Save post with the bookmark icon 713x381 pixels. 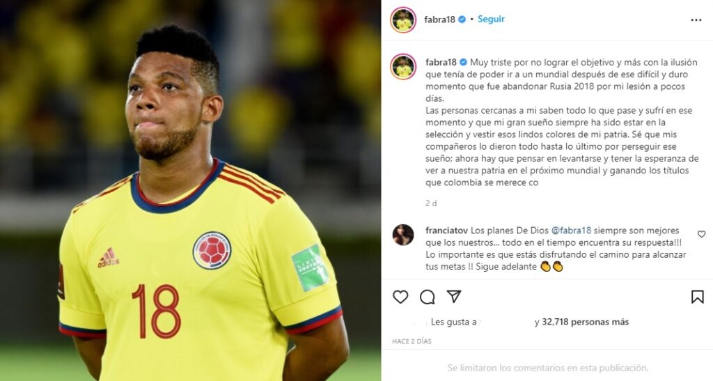[x=697, y=297]
